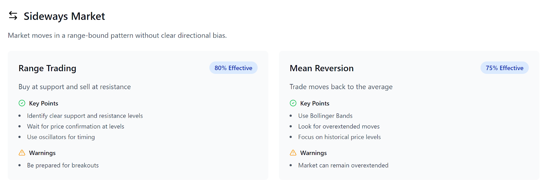Screen dimensions: 543x184
Task: Click warning triangle icon in Range Trading card
Action: [22, 152]
